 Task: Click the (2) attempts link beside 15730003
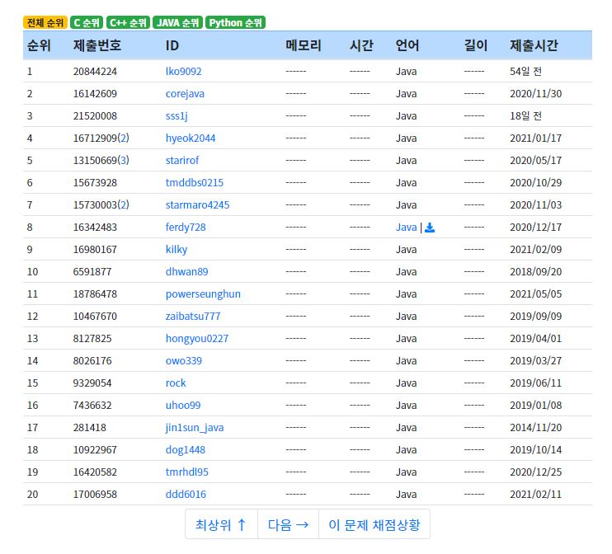coord(124,204)
